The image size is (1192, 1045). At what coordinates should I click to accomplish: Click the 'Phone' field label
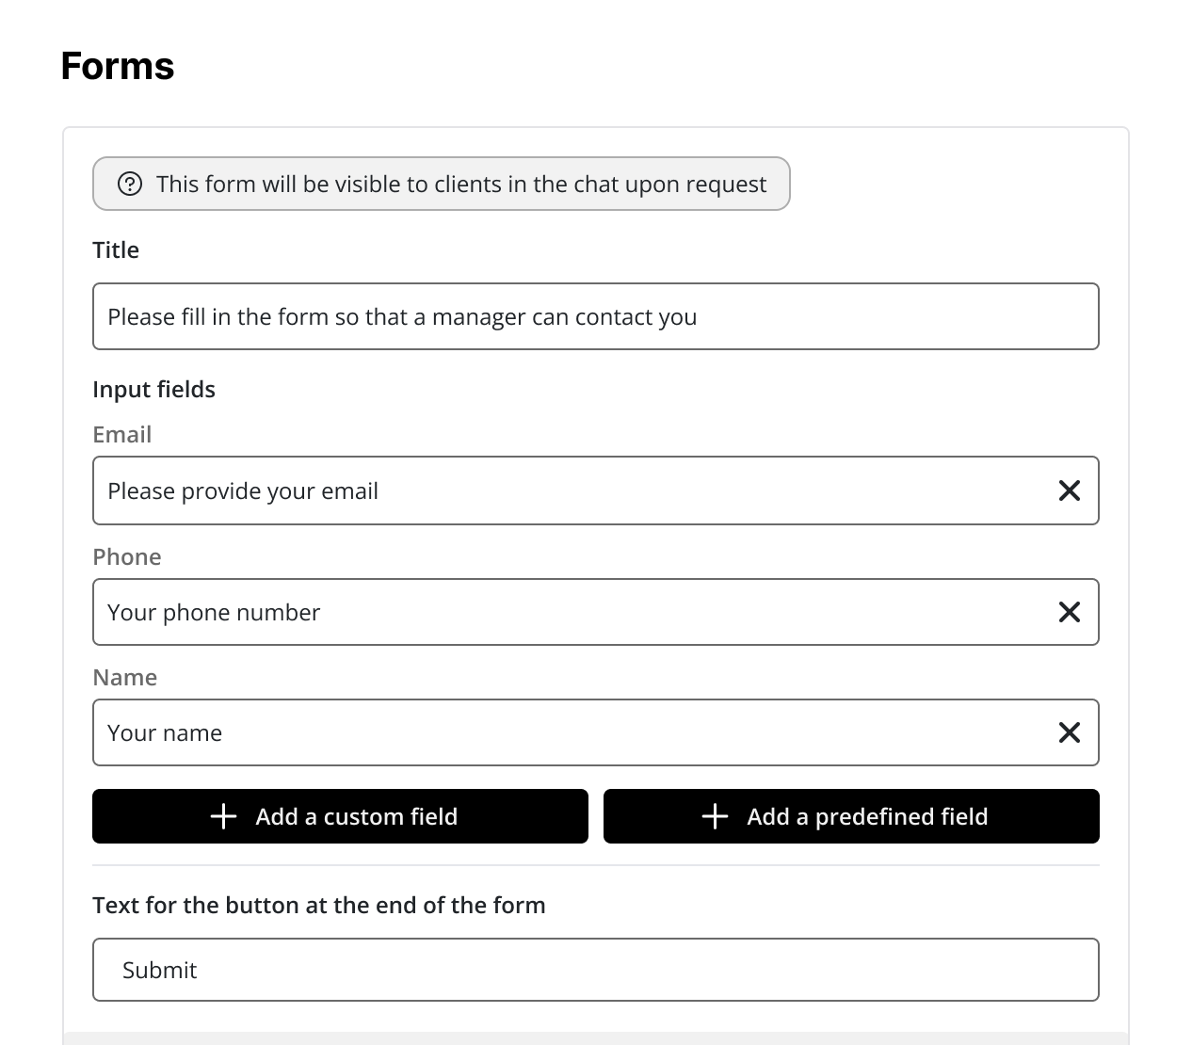(x=126, y=556)
